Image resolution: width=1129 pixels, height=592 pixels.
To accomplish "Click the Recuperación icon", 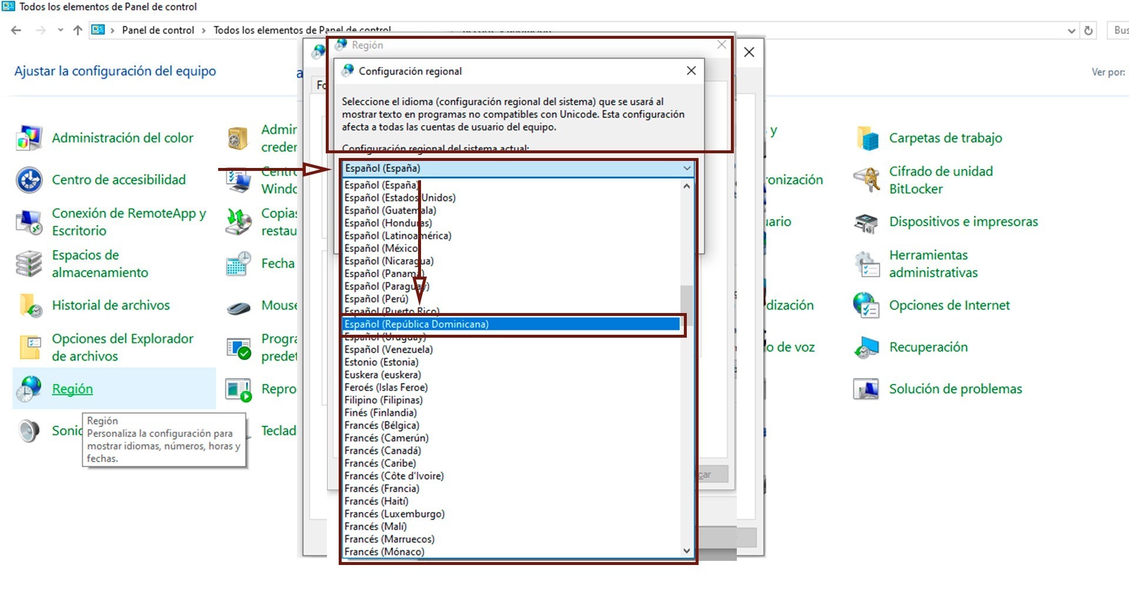I will (867, 348).
